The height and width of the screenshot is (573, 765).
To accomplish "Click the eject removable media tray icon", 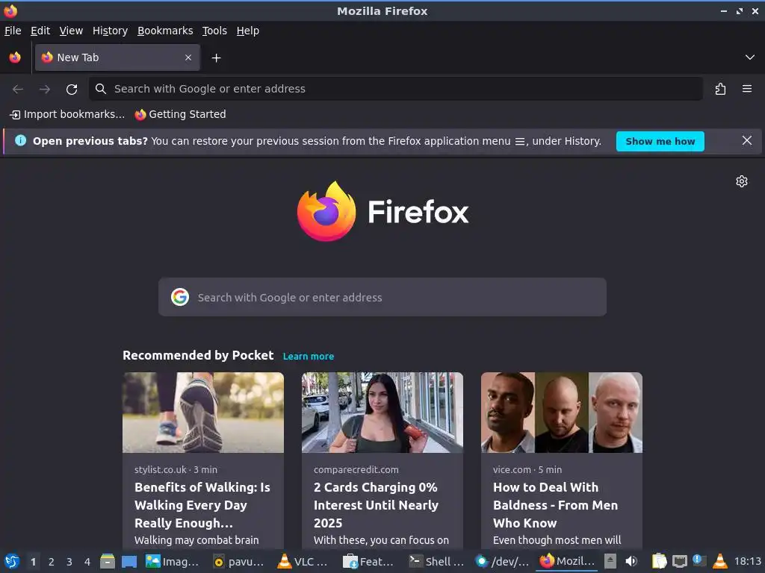I will (x=610, y=561).
